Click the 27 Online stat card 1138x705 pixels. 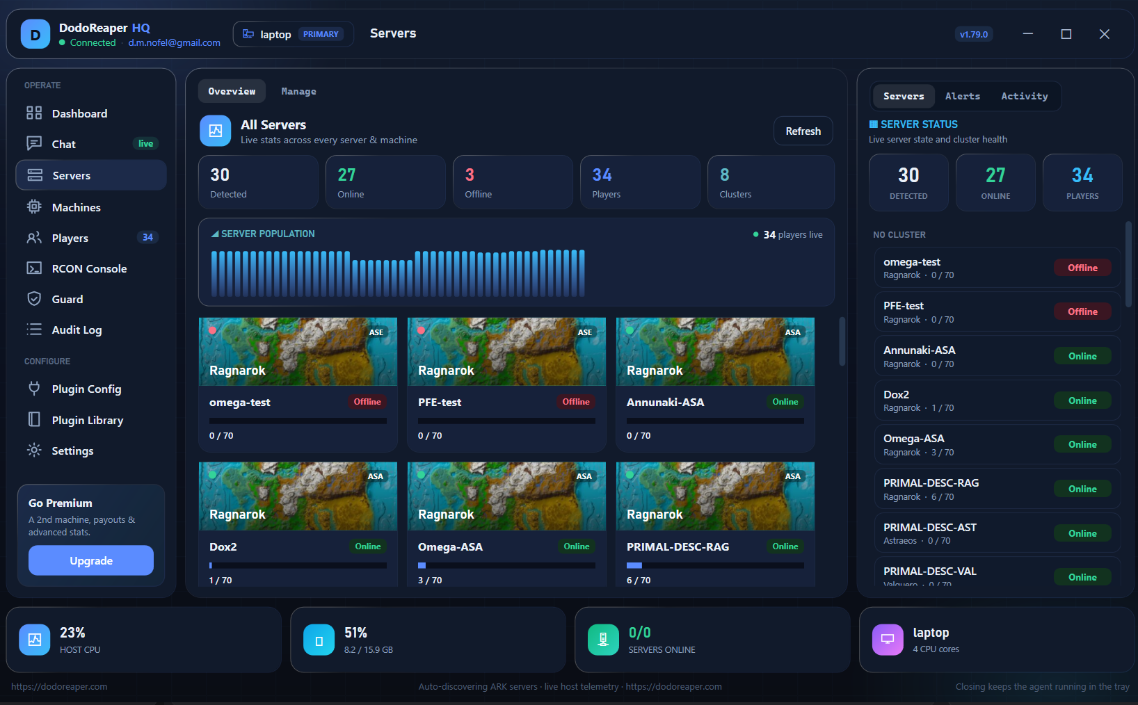tap(385, 182)
